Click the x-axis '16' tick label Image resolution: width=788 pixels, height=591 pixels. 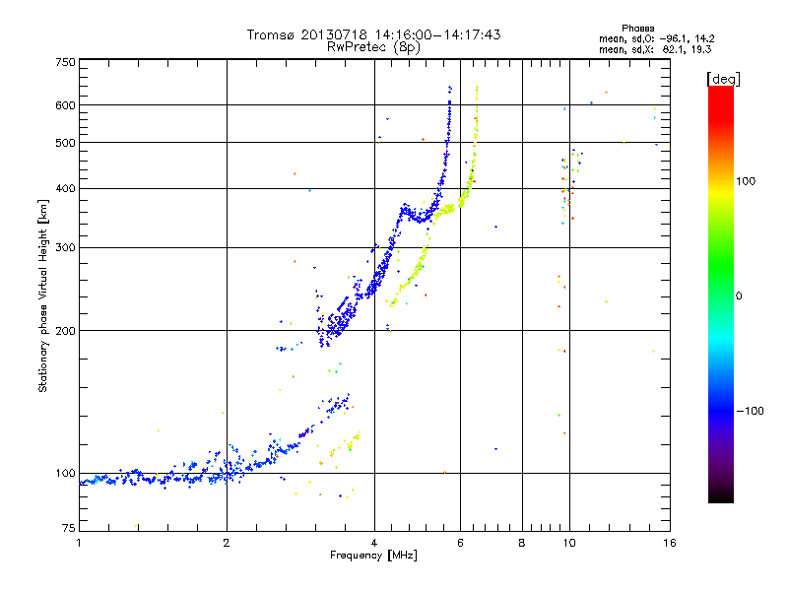670,543
